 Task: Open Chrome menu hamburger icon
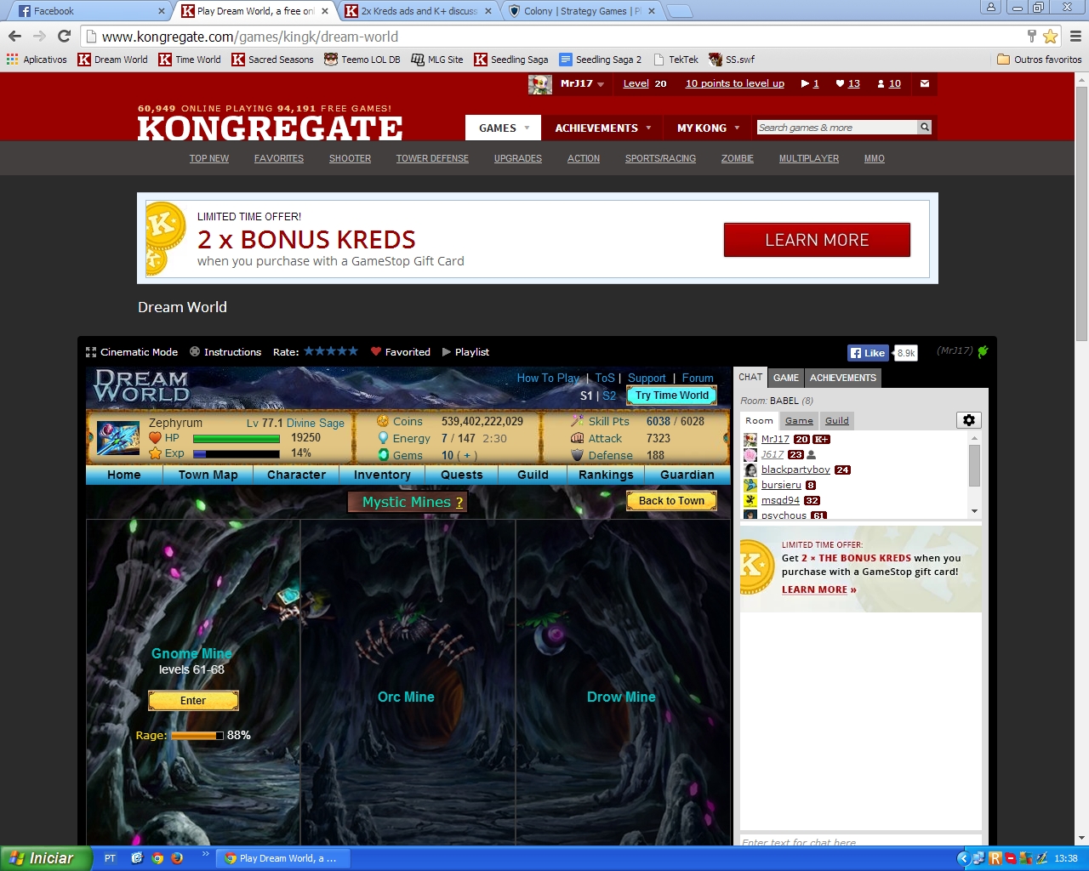click(1075, 37)
